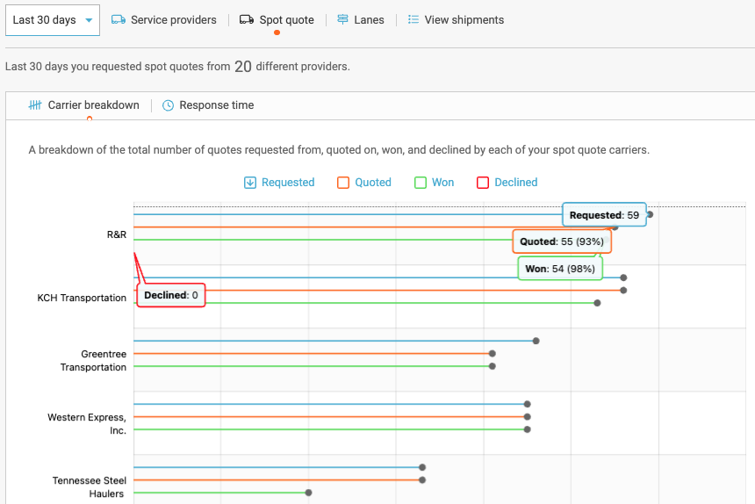Click the Tennessee Steel Haulers won endpoint
Viewport: 755px width, 504px height.
click(309, 493)
